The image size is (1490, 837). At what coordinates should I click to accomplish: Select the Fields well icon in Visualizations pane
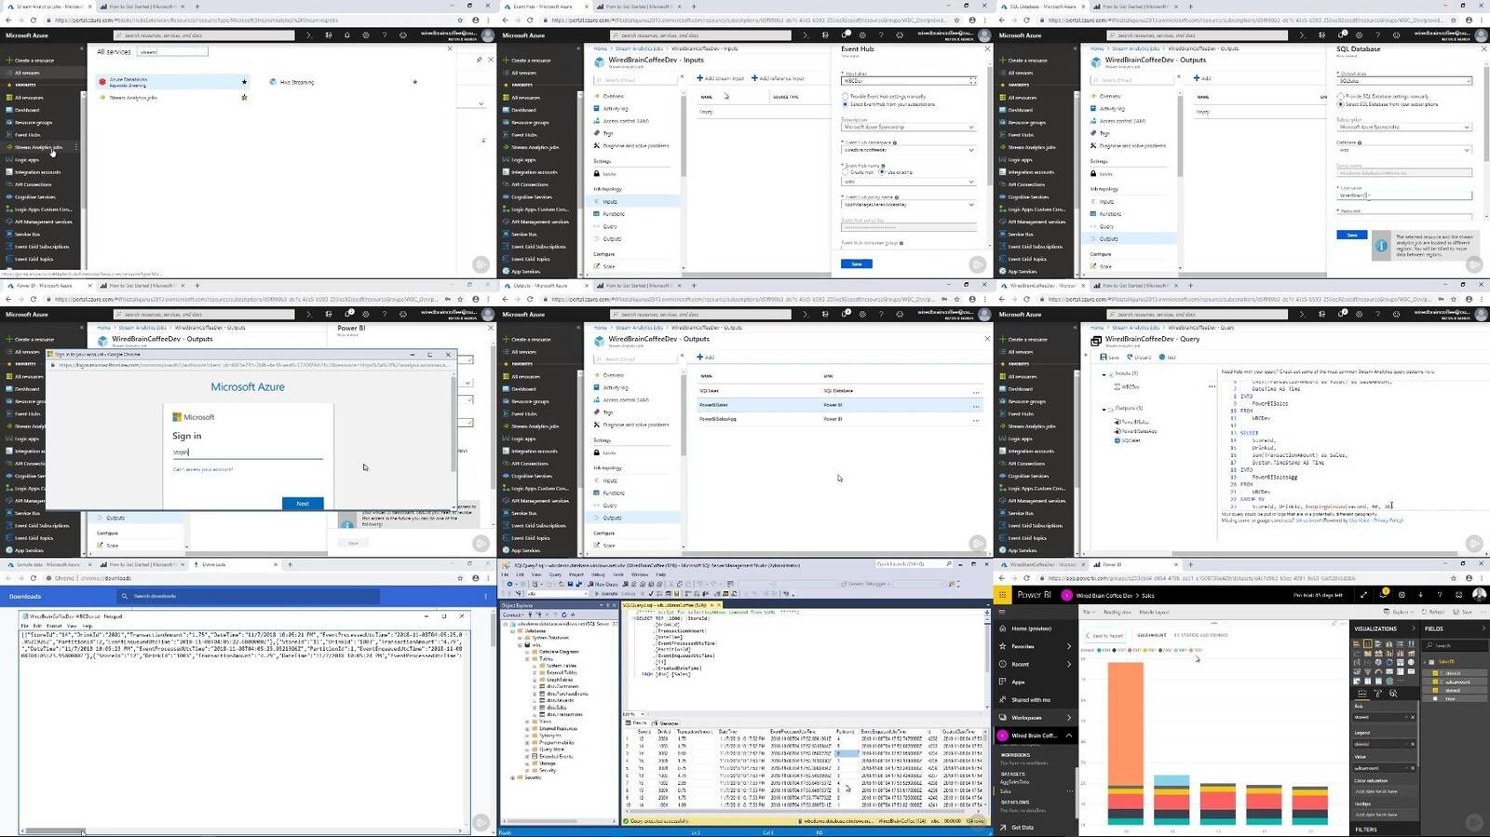click(1361, 694)
